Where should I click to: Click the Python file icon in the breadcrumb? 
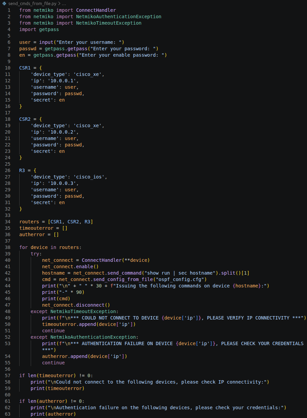[x=4, y=3]
